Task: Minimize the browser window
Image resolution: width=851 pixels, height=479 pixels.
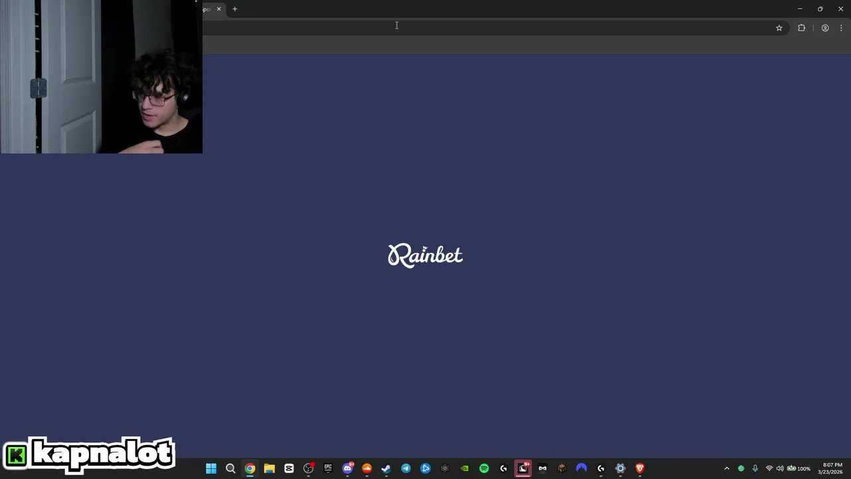Action: [x=800, y=9]
